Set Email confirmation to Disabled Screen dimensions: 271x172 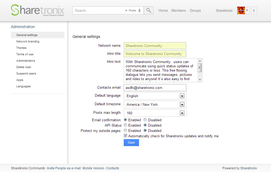tap(145, 120)
